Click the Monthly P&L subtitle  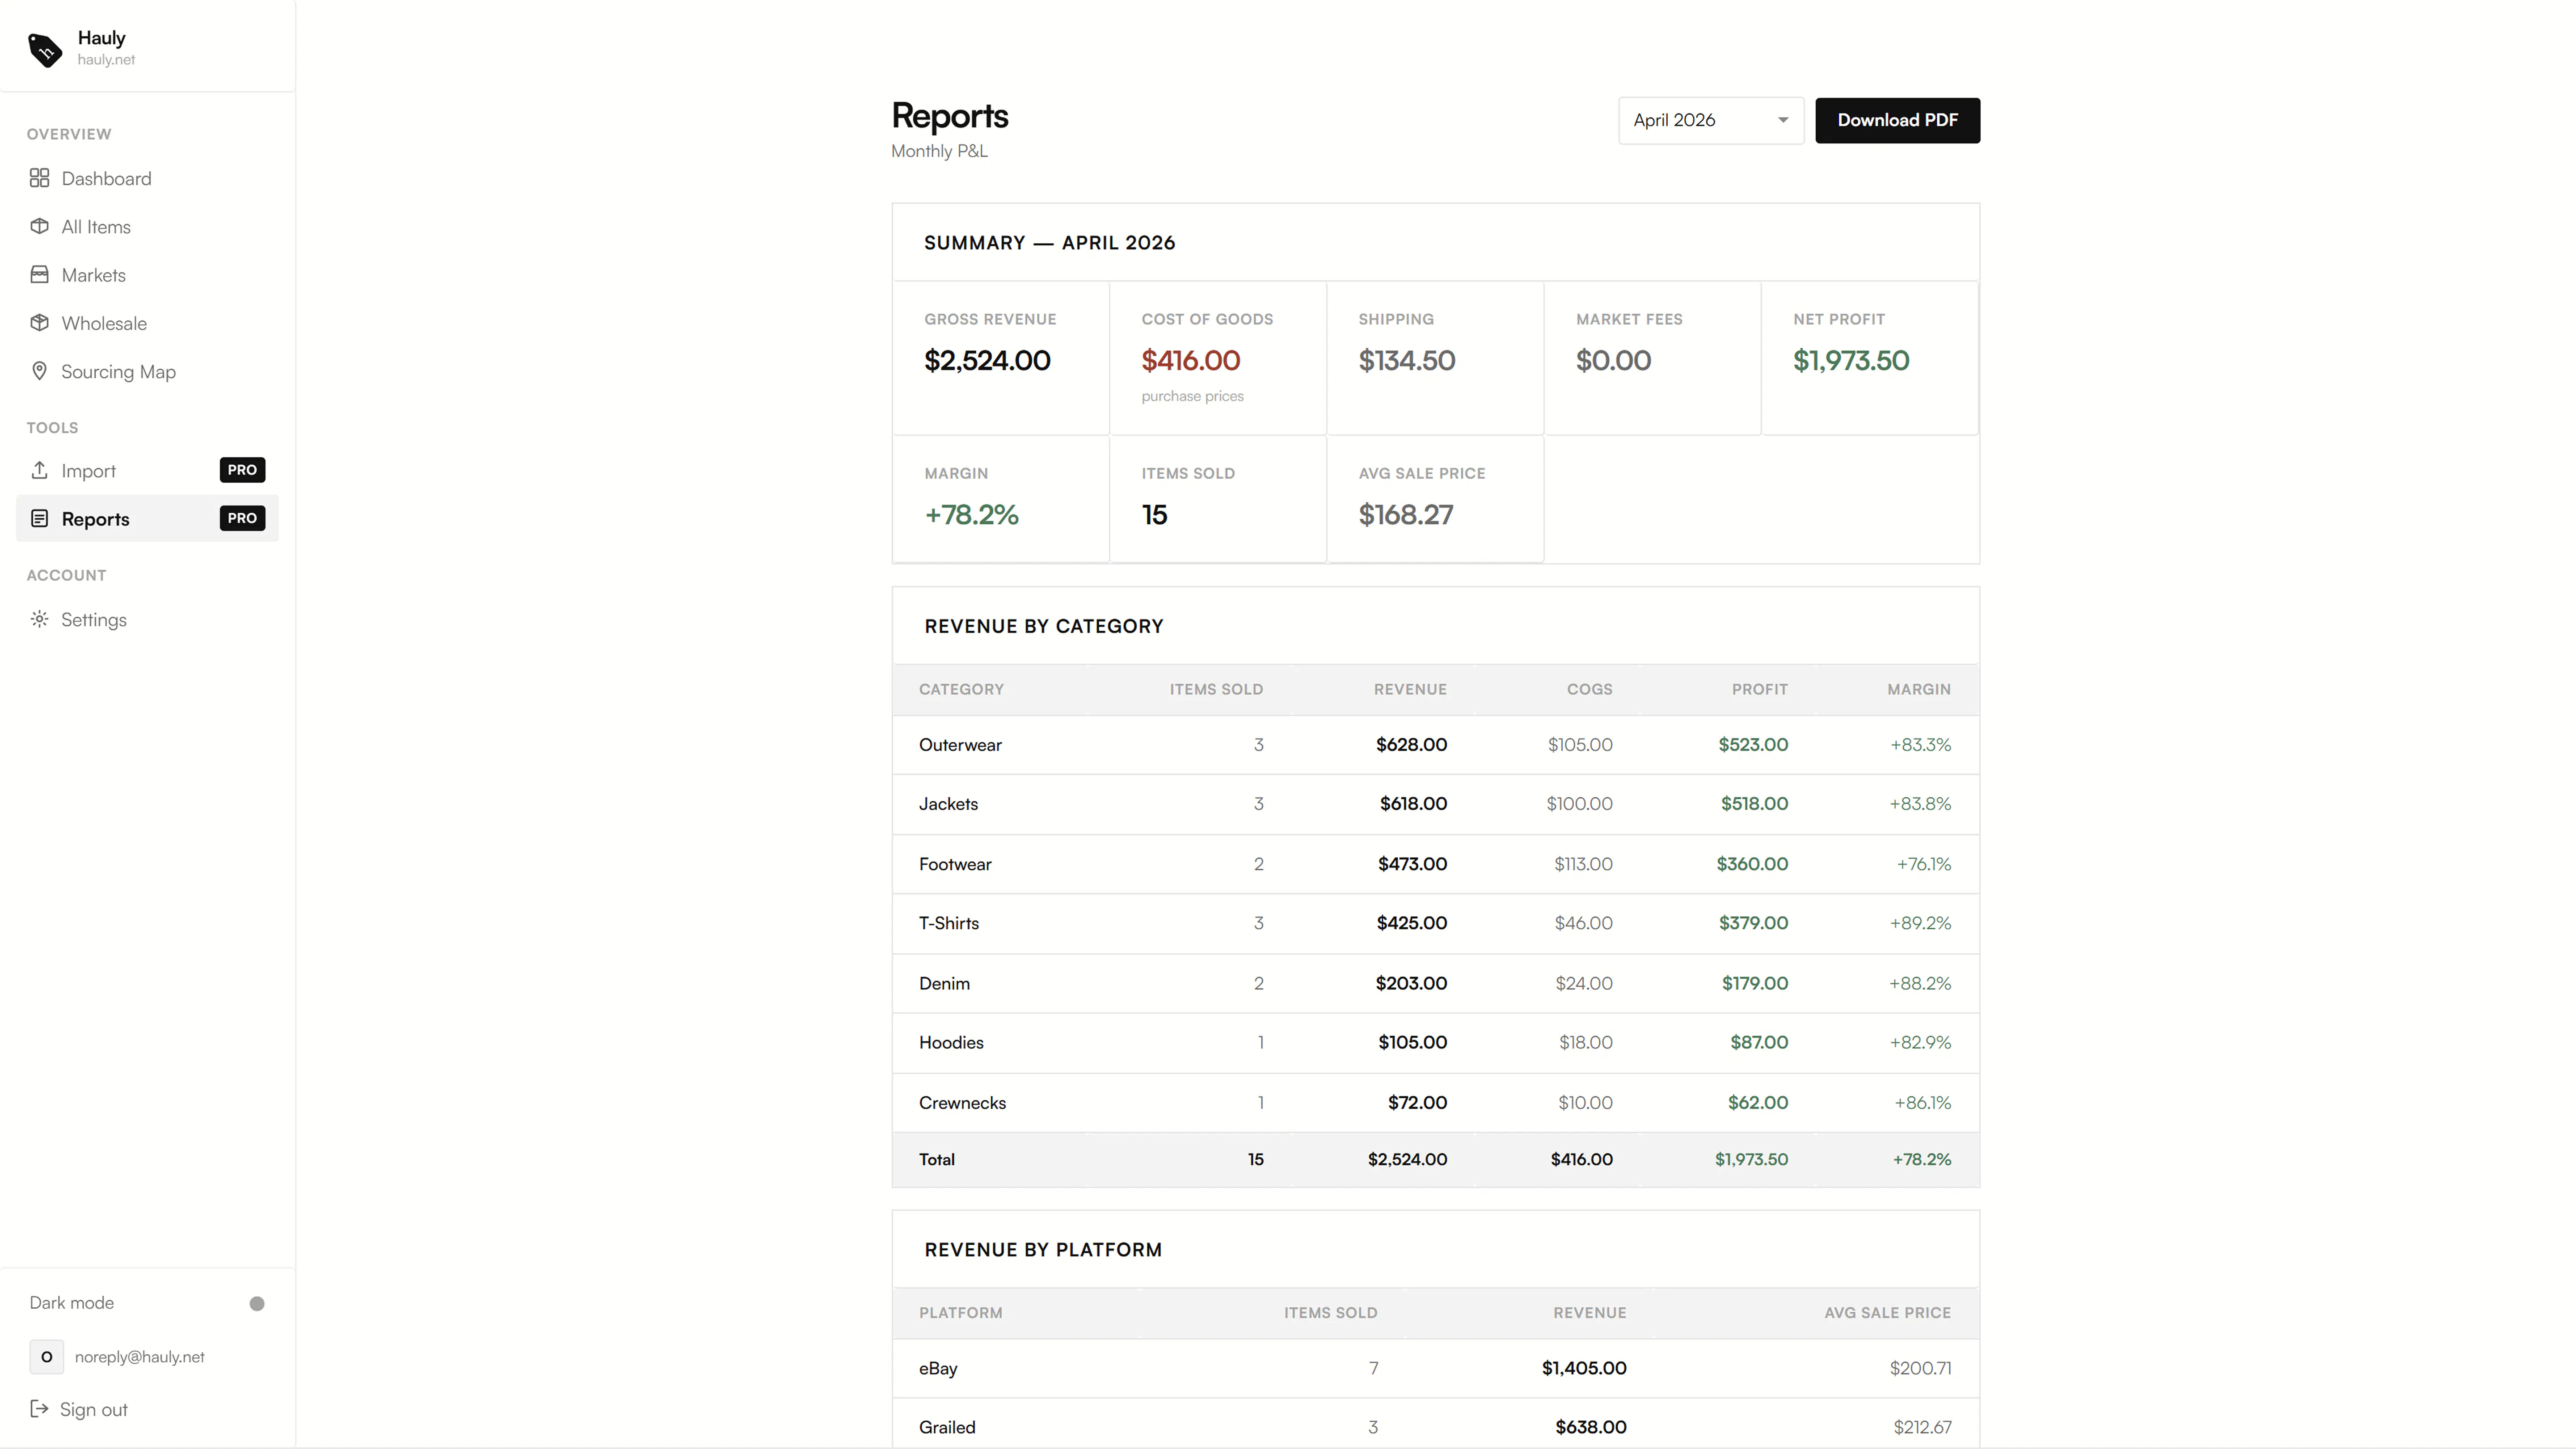coord(939,151)
